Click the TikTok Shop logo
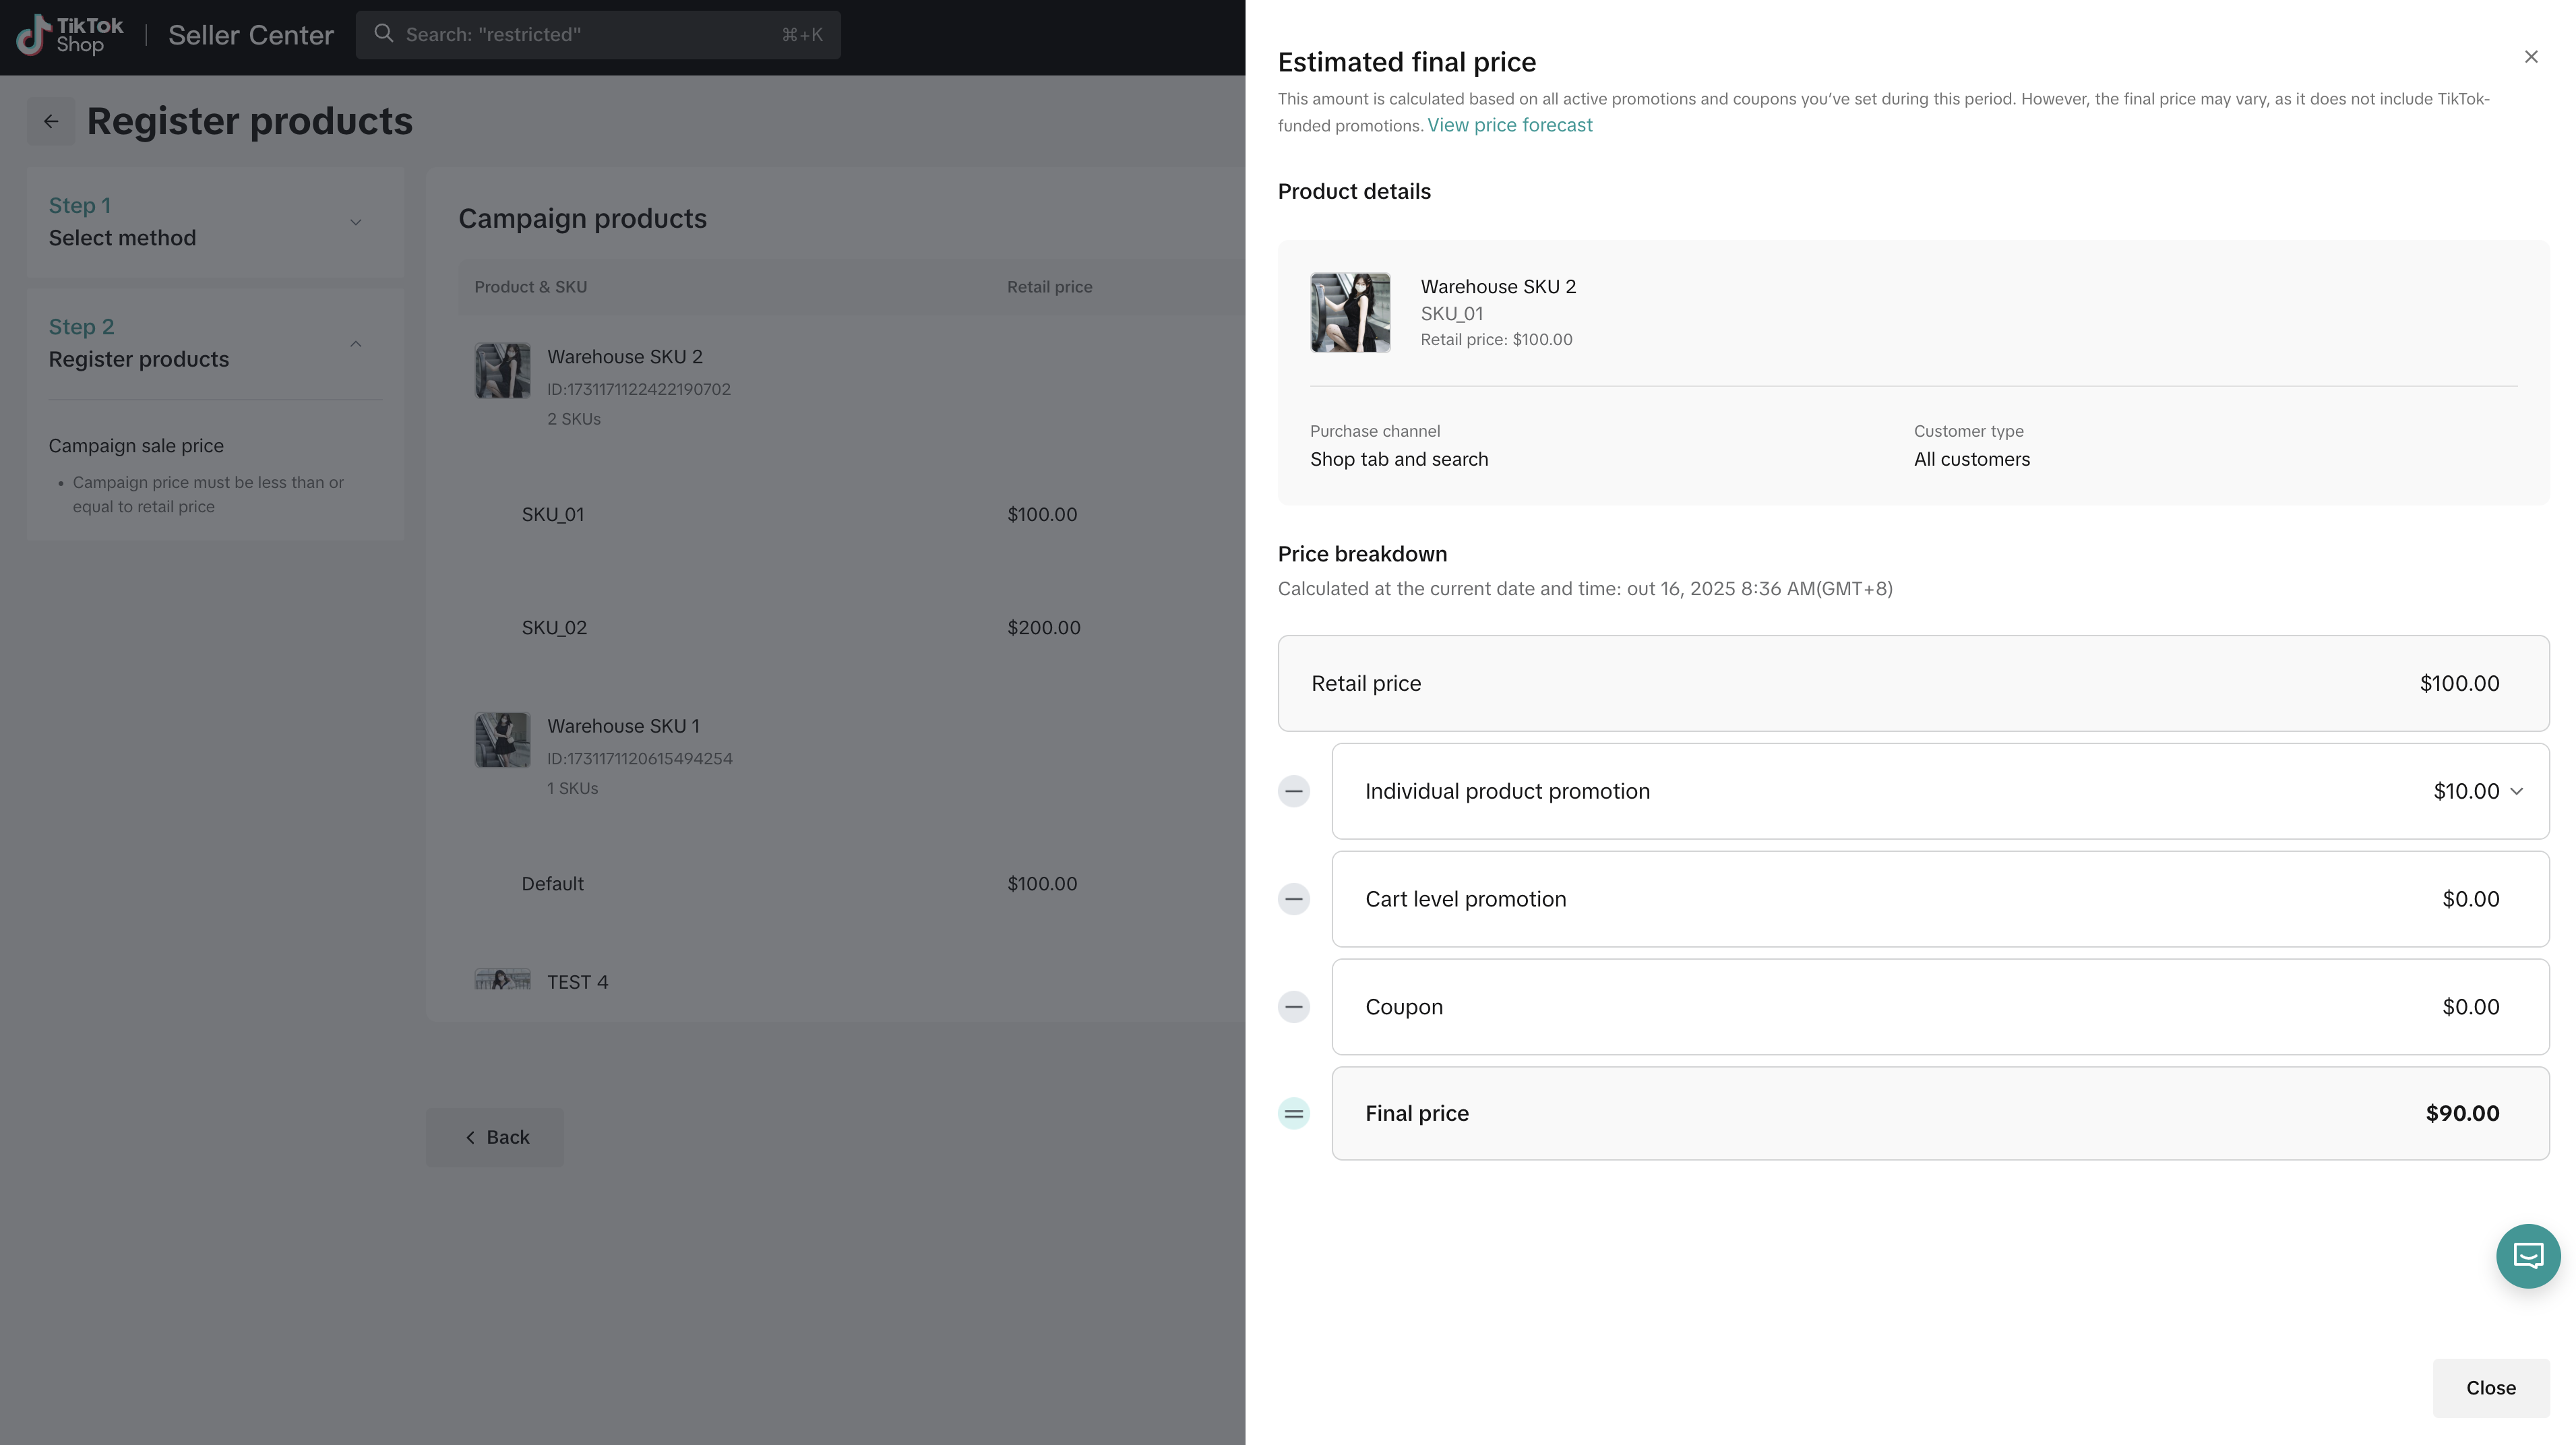The height and width of the screenshot is (1445, 2576). point(70,35)
